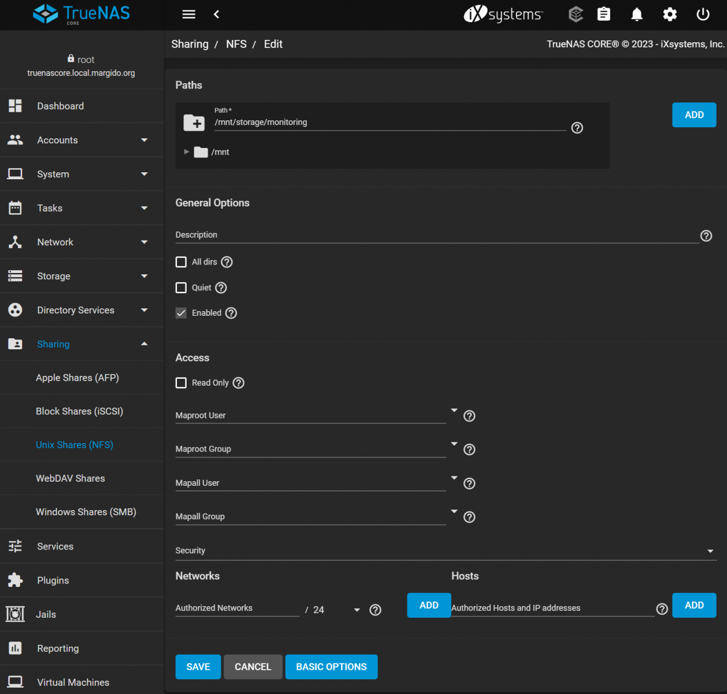Click the Authorized Networks input field
Image resolution: width=727 pixels, height=694 pixels.
(237, 608)
